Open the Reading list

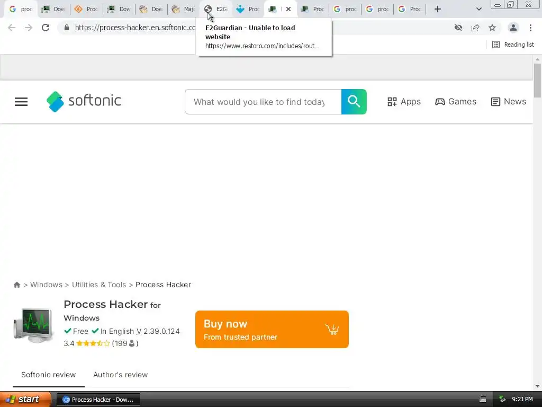(x=513, y=45)
